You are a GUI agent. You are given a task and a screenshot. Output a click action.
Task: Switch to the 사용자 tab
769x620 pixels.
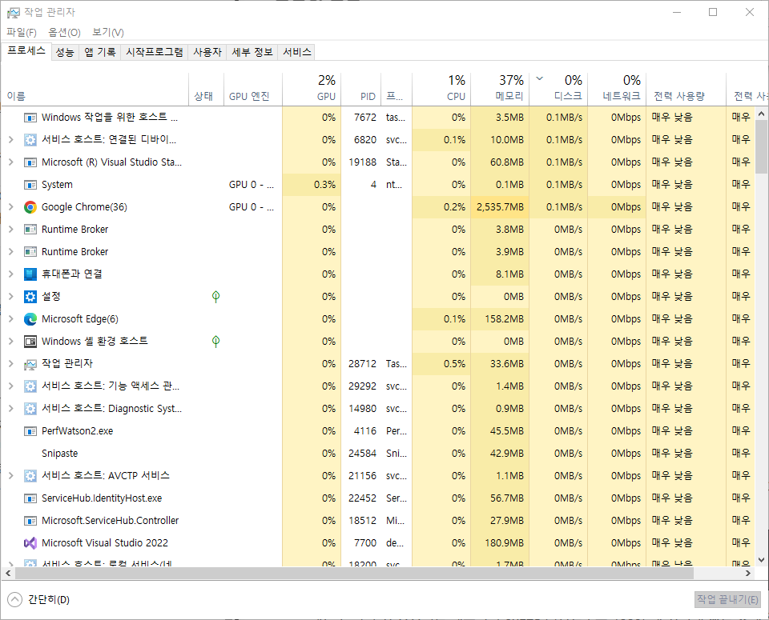[x=207, y=52]
